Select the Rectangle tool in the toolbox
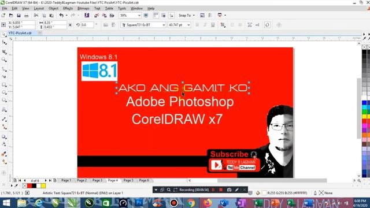This screenshot has width=370, height=208. click(4, 84)
